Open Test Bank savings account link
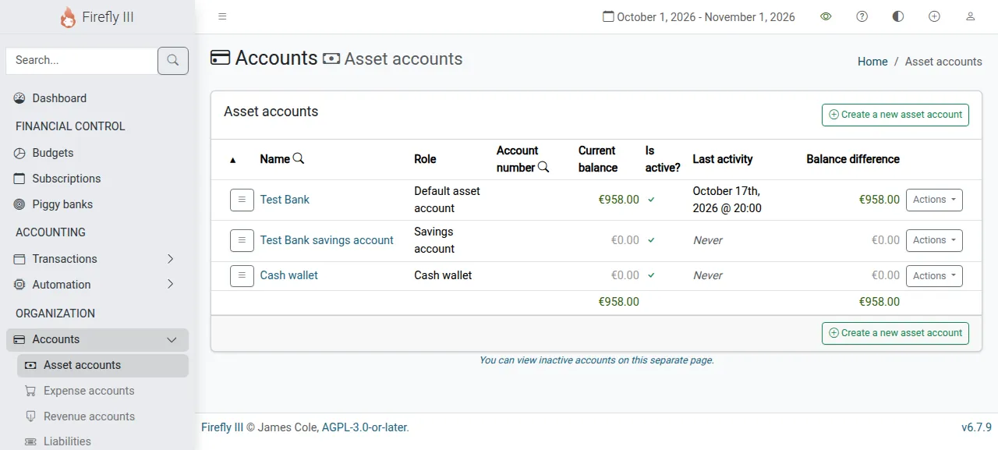 [x=327, y=240]
